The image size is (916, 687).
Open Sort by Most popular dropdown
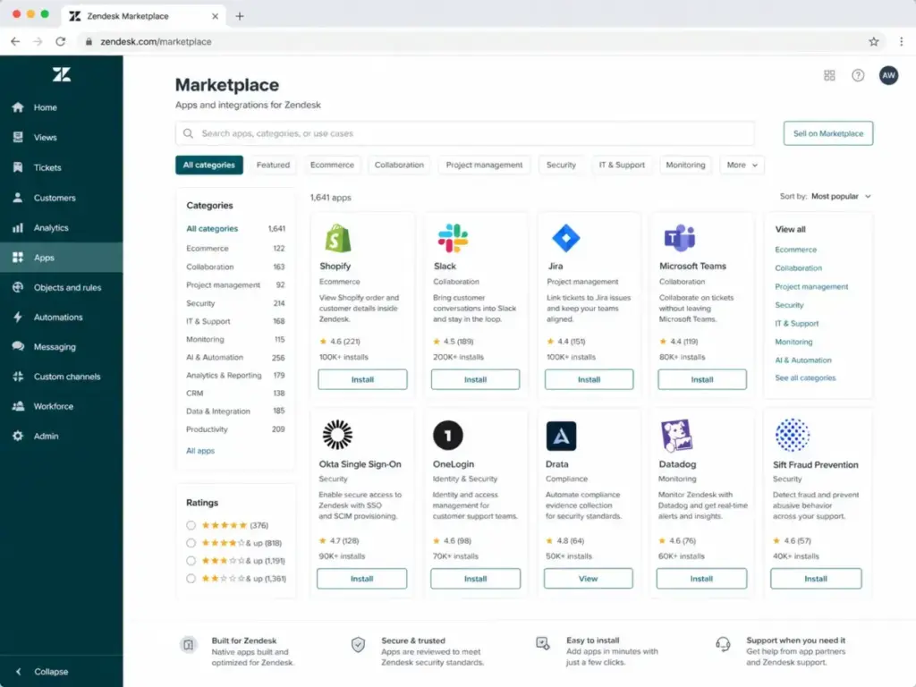(x=826, y=196)
